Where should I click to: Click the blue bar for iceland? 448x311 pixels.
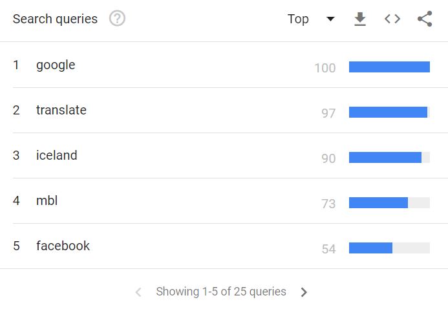coord(385,158)
